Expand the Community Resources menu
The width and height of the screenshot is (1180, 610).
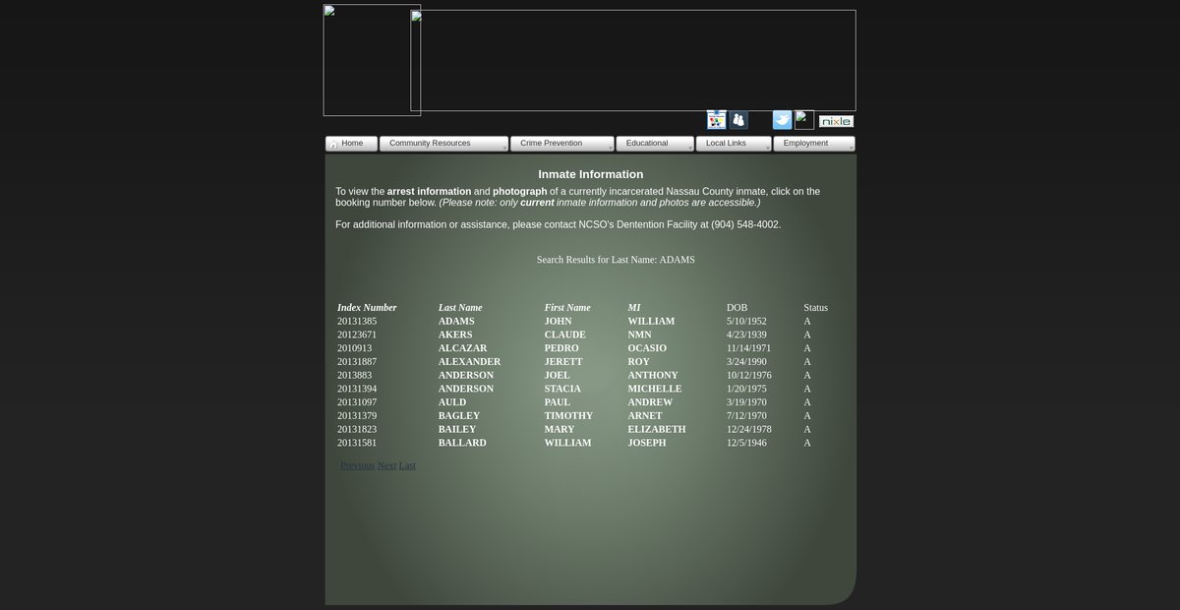443,144
